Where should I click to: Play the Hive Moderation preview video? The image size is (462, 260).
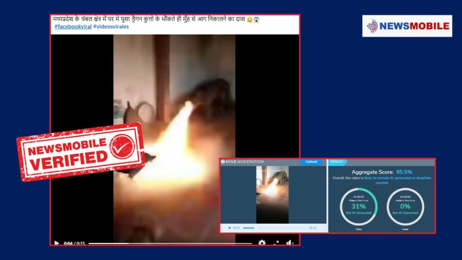[x=230, y=228]
